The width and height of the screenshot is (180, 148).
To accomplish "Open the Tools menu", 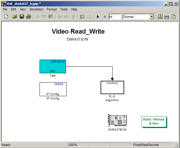I will click(x=64, y=9).
